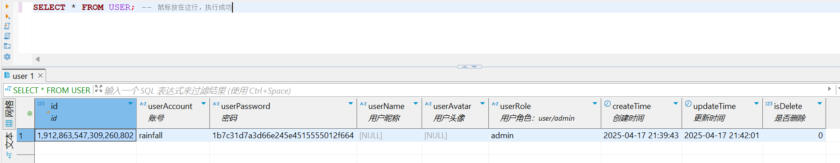
Task: Expand the userRole column dropdown
Action: coord(595,104)
